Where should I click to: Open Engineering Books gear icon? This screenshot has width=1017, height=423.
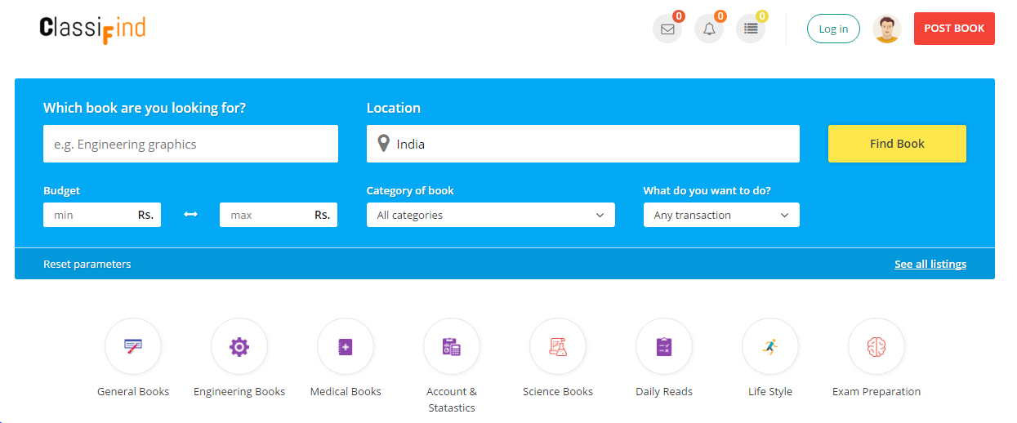coord(239,346)
